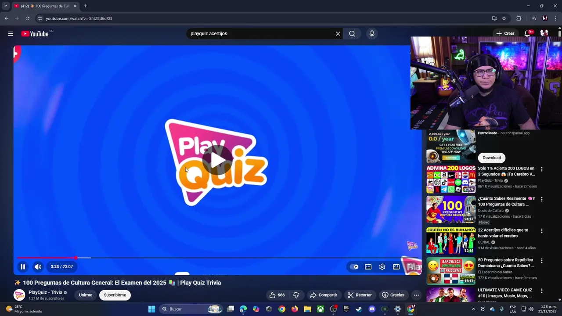Open the Chrome extensions puzzle icon
This screenshot has width=562, height=316.
519,18
